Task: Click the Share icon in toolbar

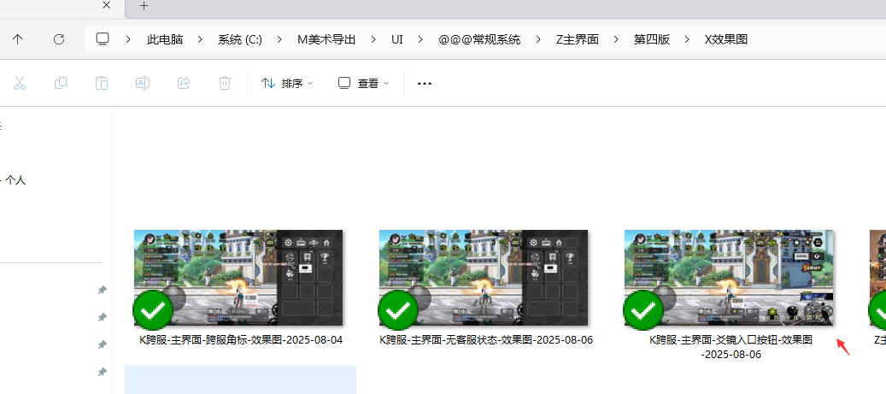Action: pos(183,83)
